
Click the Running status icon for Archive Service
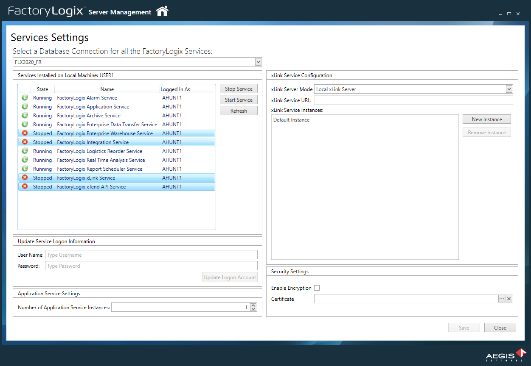[x=25, y=115]
